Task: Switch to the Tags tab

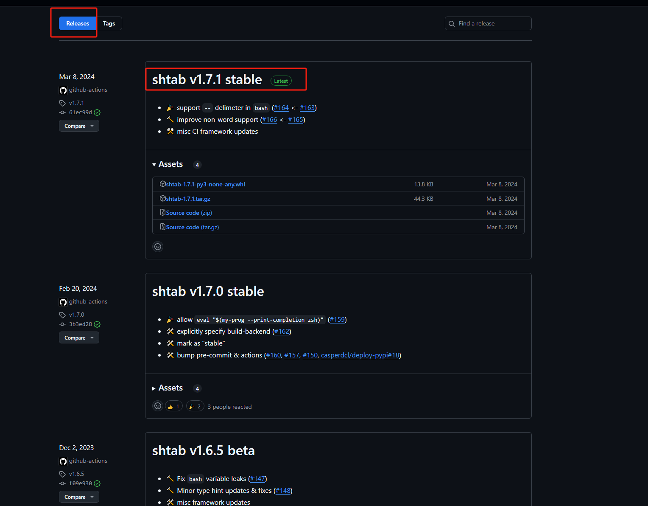Action: 109,23
